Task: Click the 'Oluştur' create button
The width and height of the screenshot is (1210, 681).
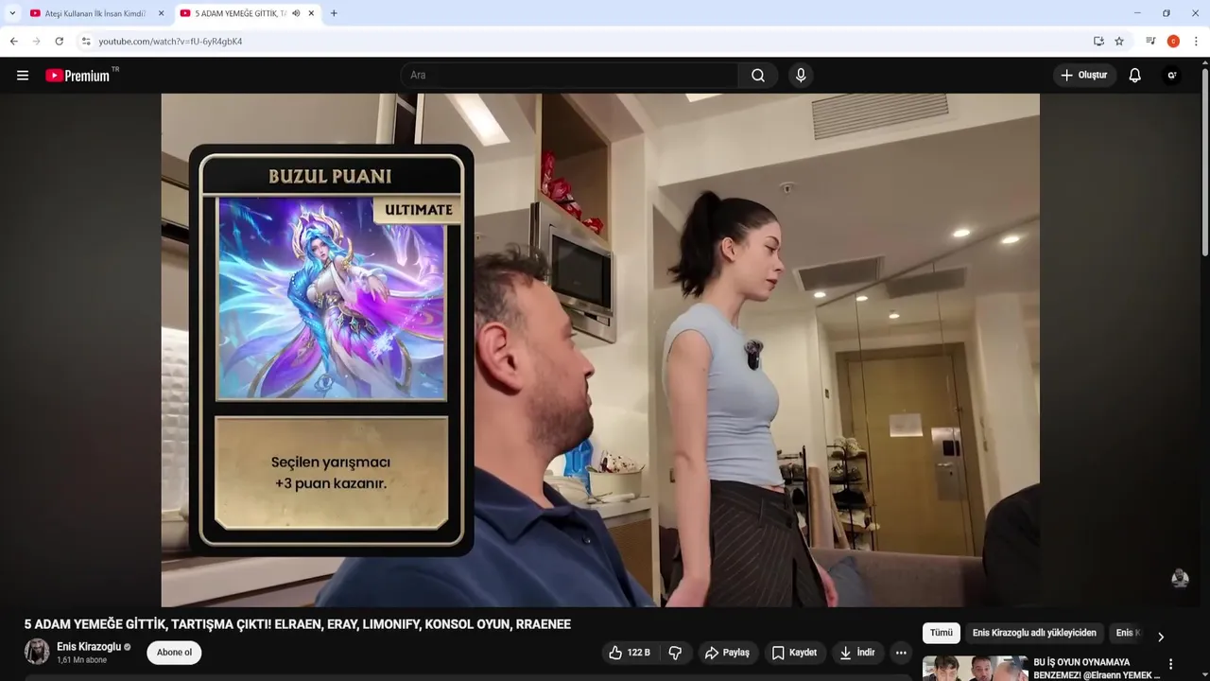Action: click(1084, 76)
